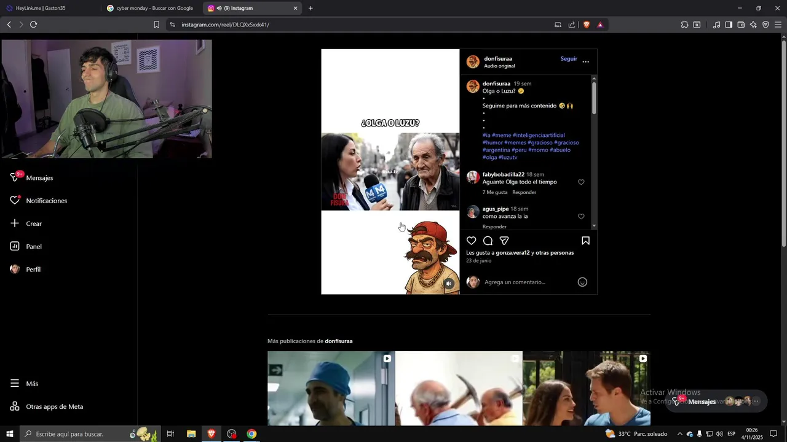Open File Explorer on the taskbar
787x442 pixels.
[x=191, y=434]
